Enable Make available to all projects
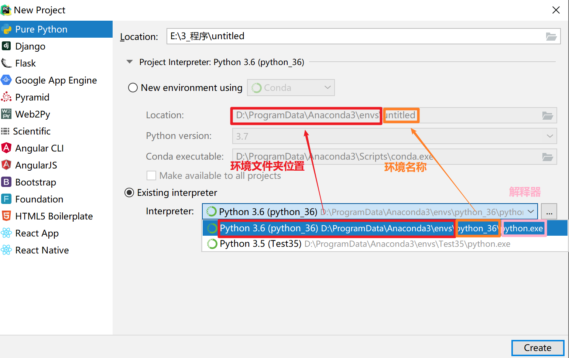 (x=151, y=175)
